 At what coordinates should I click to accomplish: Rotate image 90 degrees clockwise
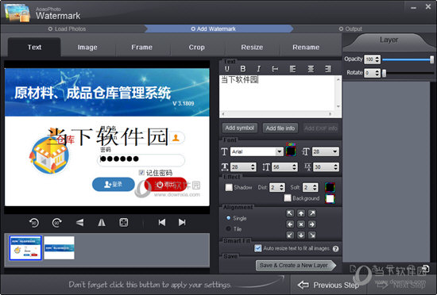point(57,222)
